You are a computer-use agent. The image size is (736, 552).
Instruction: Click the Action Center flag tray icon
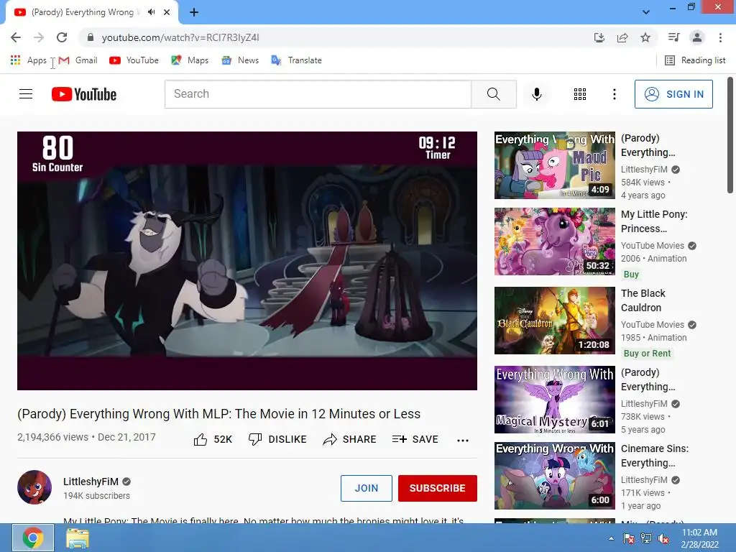[628, 538]
